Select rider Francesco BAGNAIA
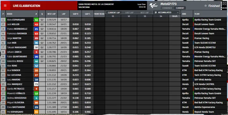 [x=17, y=33]
